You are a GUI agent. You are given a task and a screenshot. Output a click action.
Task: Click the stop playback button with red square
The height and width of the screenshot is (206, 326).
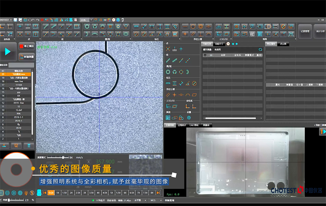26,46
